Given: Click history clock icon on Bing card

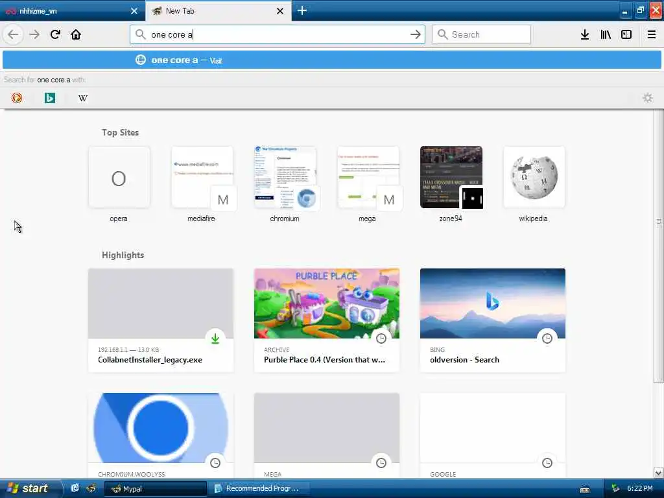Looking at the screenshot, I should [x=547, y=338].
